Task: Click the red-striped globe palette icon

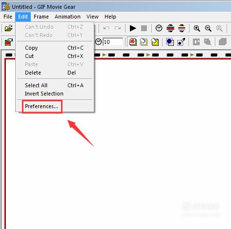Action: click(x=170, y=28)
